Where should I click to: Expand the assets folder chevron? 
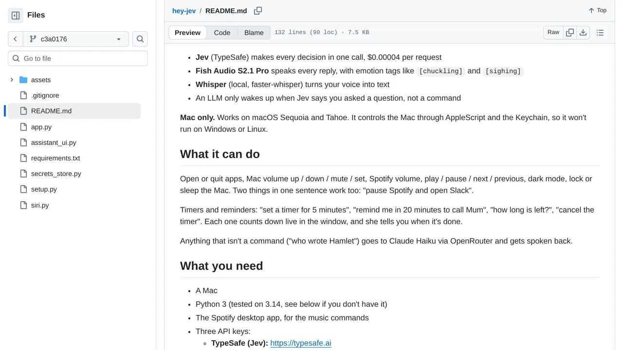(x=12, y=80)
